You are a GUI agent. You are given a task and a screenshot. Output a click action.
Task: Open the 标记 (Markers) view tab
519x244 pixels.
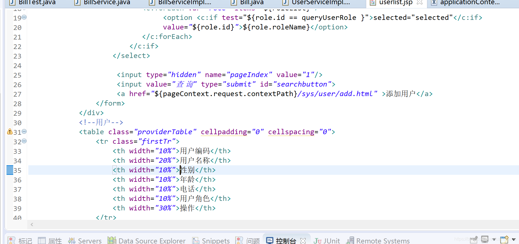[25, 241]
